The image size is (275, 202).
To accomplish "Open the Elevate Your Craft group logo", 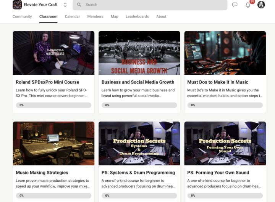I will pyautogui.click(x=17, y=5).
